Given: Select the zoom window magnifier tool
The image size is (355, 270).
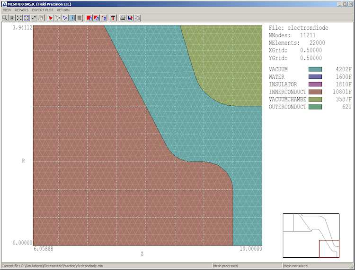Looking at the screenshot, I should pos(5,18).
